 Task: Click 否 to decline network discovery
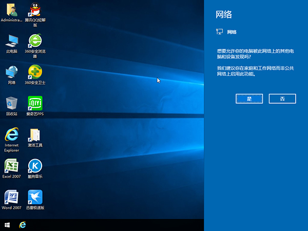point(282,99)
